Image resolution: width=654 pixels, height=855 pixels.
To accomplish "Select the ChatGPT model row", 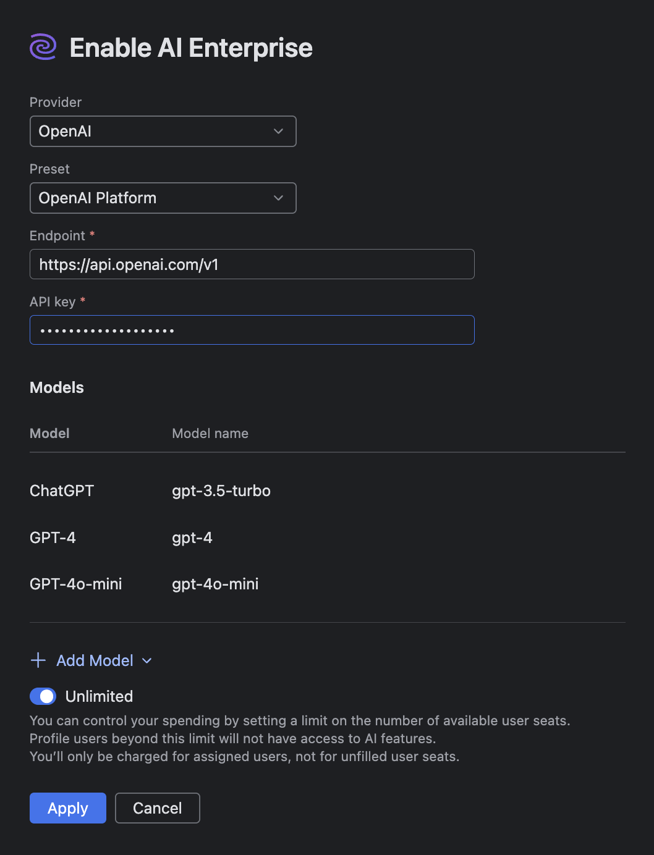I will (x=61, y=491).
